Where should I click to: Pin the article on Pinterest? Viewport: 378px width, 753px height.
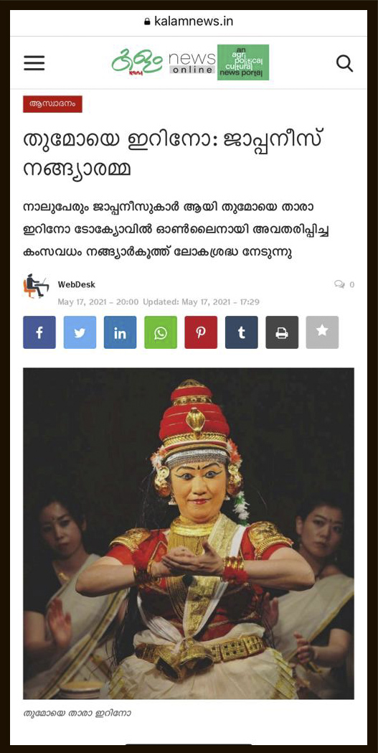[201, 332]
